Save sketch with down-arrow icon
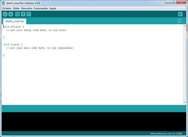This screenshot has height=137, width=188. [29, 14]
